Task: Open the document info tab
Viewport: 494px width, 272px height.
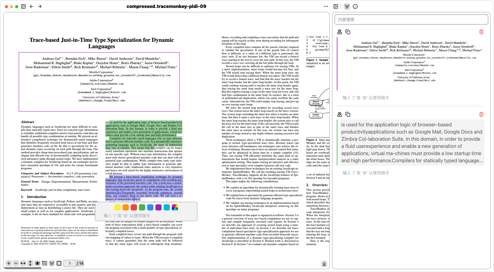Action: point(355,6)
